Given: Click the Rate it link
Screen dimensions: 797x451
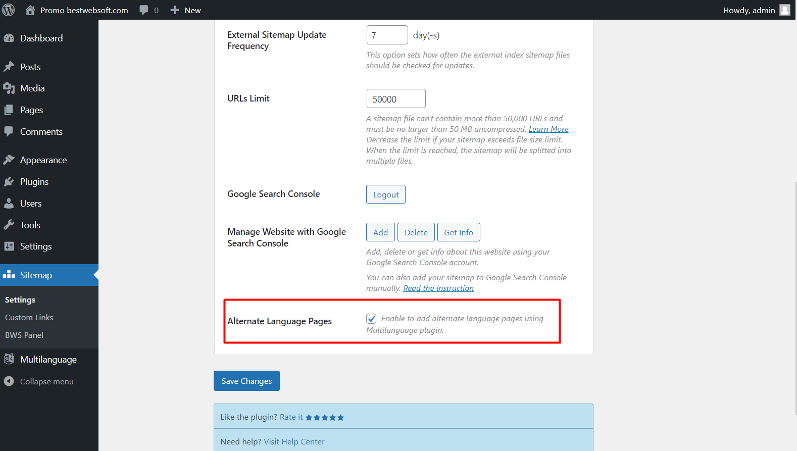Looking at the screenshot, I should (x=291, y=417).
